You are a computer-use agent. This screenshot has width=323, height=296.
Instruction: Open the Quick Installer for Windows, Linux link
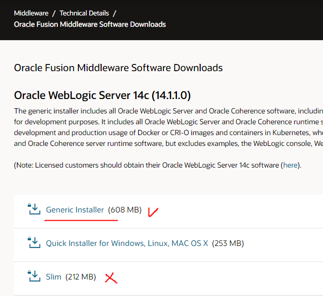[x=127, y=243]
